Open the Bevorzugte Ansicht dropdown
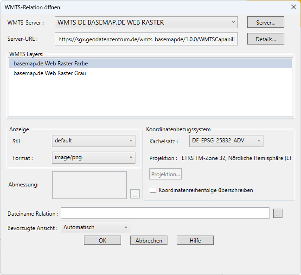Screen dimensions: 301x275 click(x=96, y=227)
